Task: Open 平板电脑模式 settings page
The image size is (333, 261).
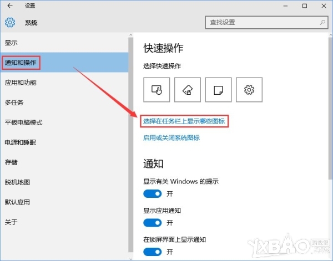Action: tap(64, 122)
